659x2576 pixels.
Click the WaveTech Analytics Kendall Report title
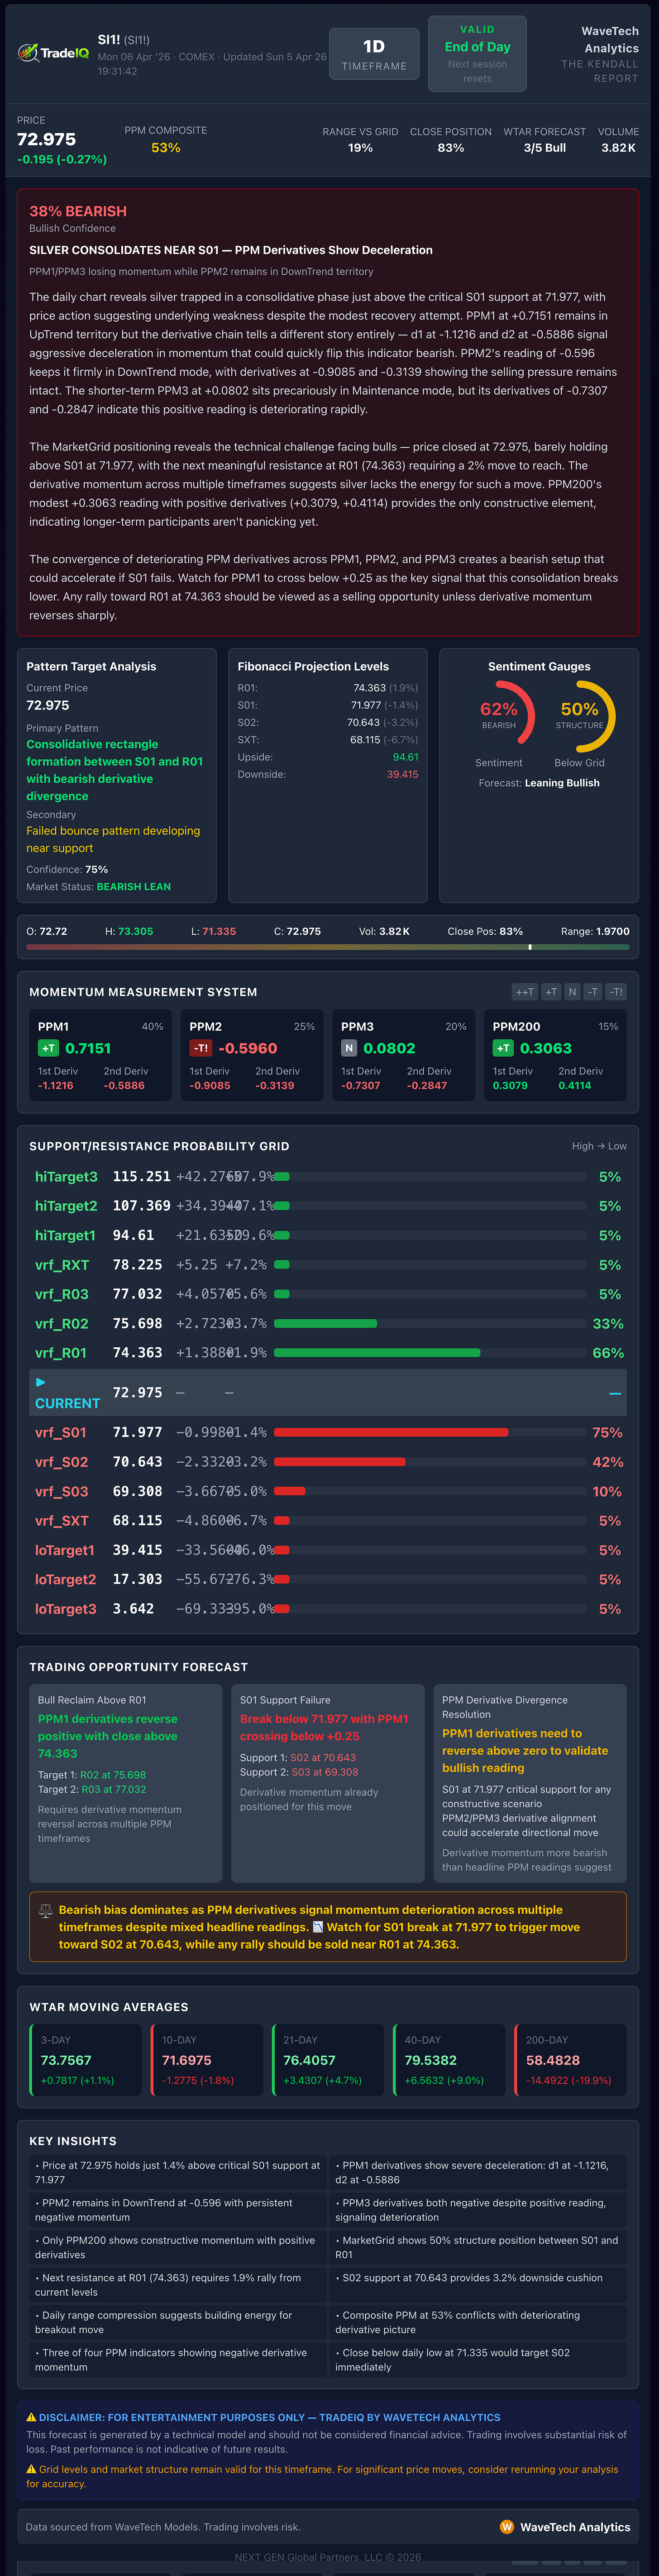[600, 54]
